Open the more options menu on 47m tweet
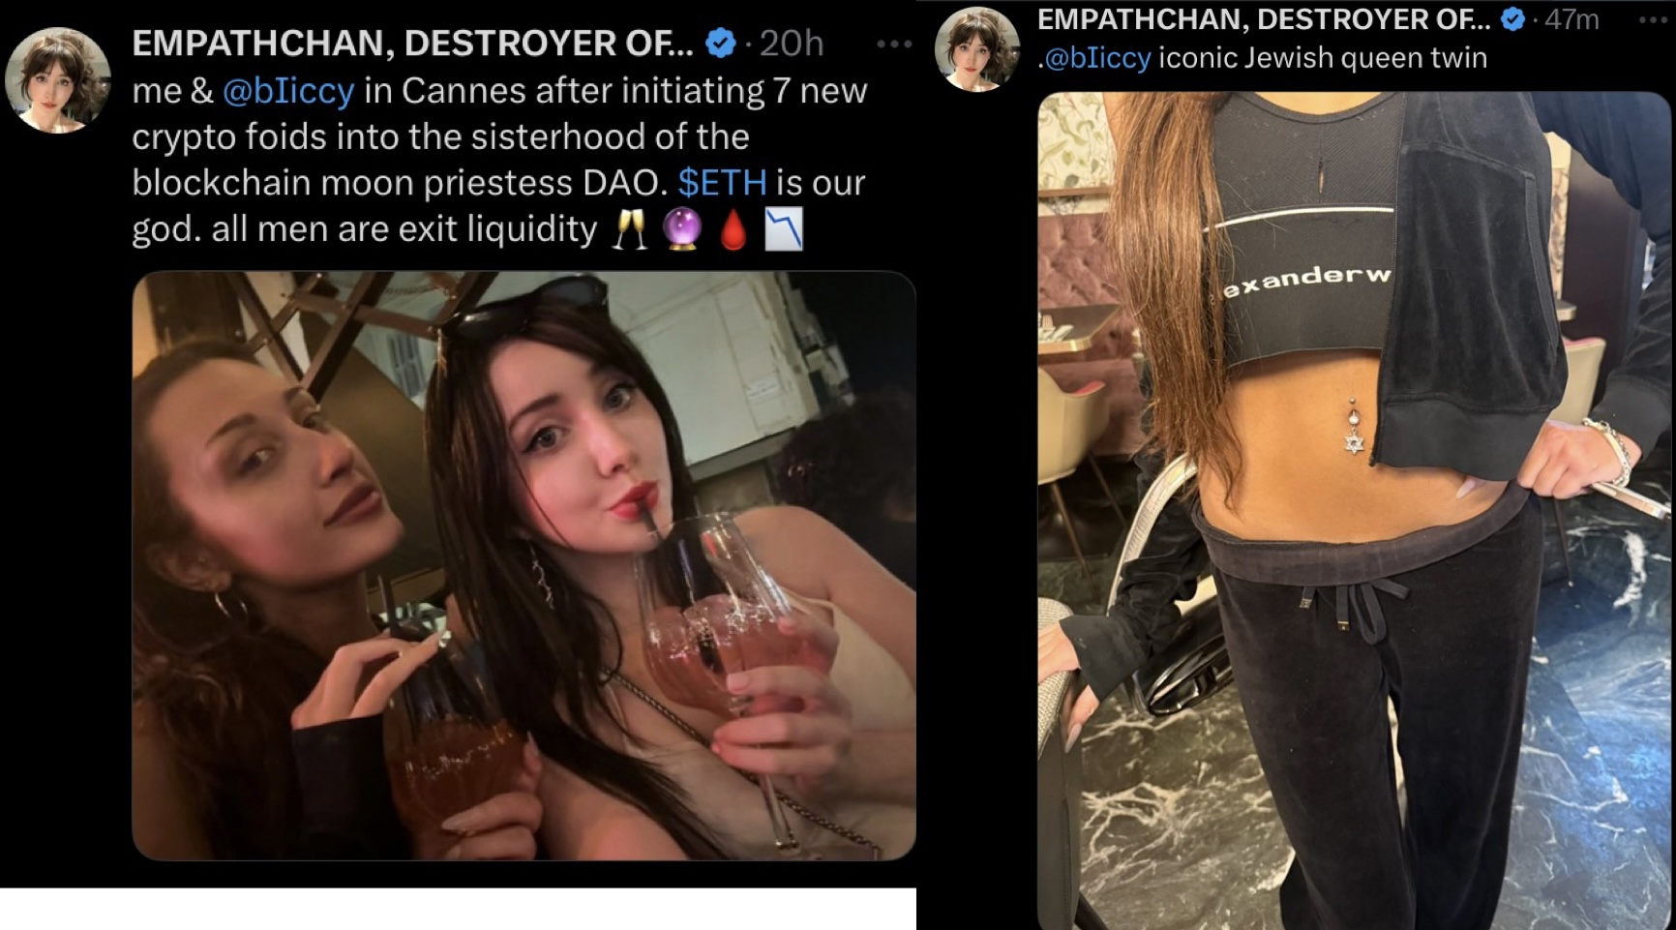1676x930 pixels. (1657, 19)
